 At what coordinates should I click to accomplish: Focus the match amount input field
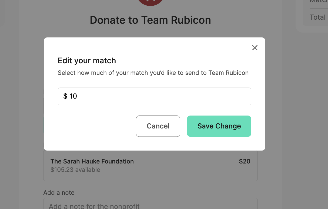pos(155,96)
